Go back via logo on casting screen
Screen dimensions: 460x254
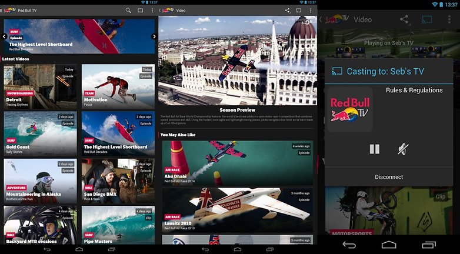point(335,19)
